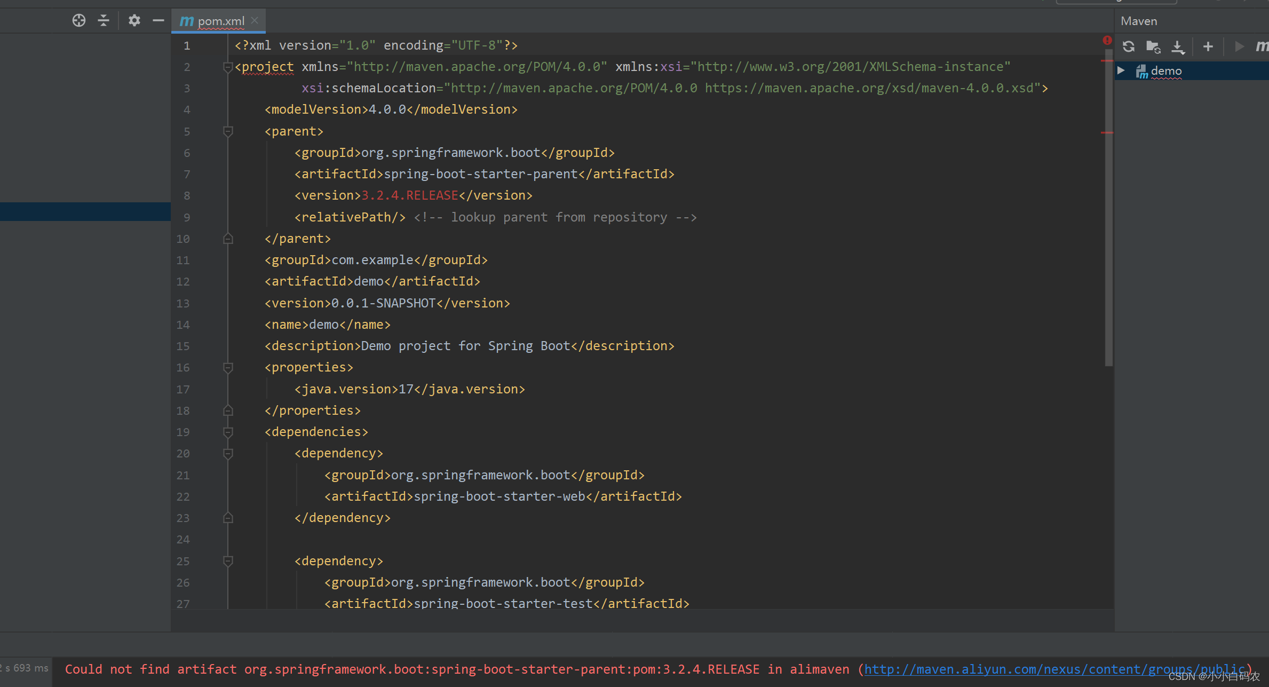The width and height of the screenshot is (1269, 687).
Task: Collapse the properties tag fold marker
Action: click(x=228, y=368)
